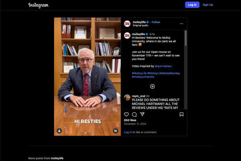Open the #MolloyLife hashtag
This screenshot has height=161, width=241.
tap(139, 73)
